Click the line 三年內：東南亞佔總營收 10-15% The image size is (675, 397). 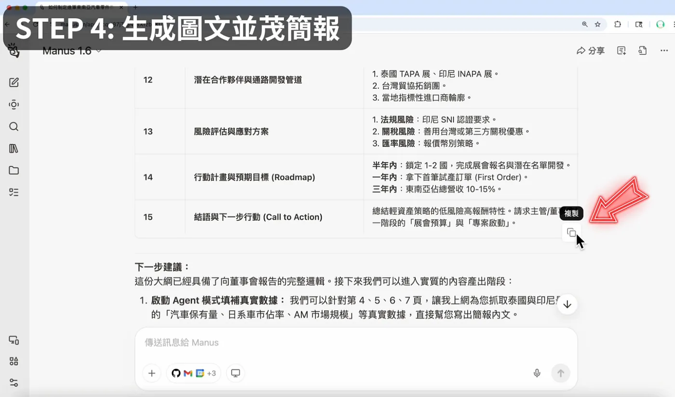coord(437,189)
